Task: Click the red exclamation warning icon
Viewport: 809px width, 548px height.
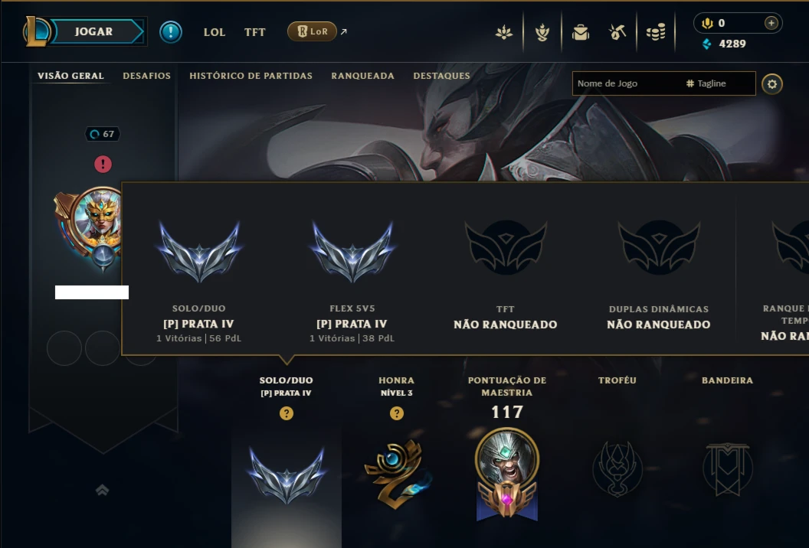Action: pos(103,164)
